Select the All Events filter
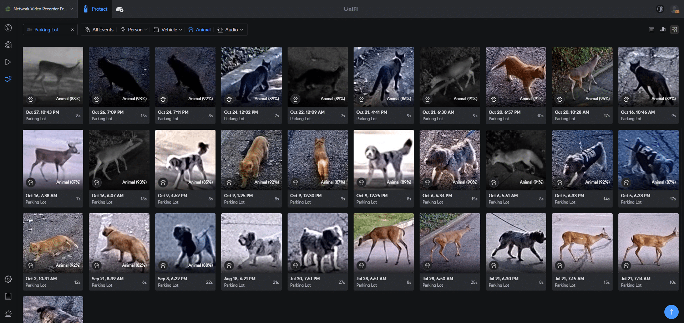 click(99, 30)
